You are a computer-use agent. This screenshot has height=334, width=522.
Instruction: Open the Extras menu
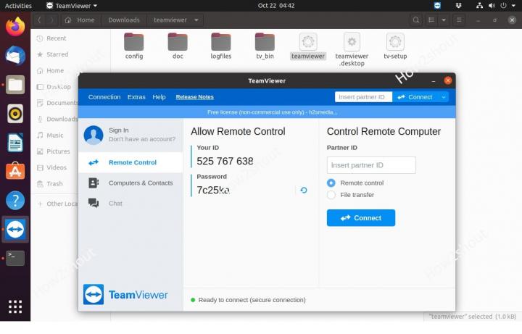tap(136, 97)
